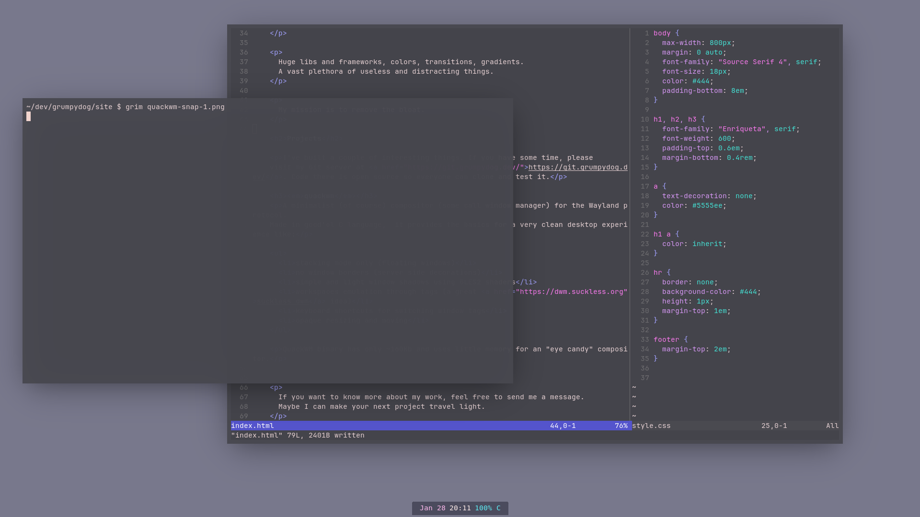Click the 100% battery indicator
Image resolution: width=920 pixels, height=517 pixels.
click(483, 508)
